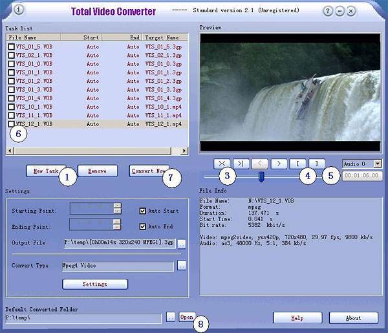Image resolution: width=388 pixels, height=333 pixels.
Task: Open Convert Type selection button
Action: pyautogui.click(x=182, y=266)
